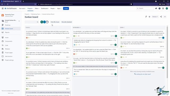Open card SSP-1 about learning Scrum
This screenshot has height=96, width=170.
[x=48, y=55]
